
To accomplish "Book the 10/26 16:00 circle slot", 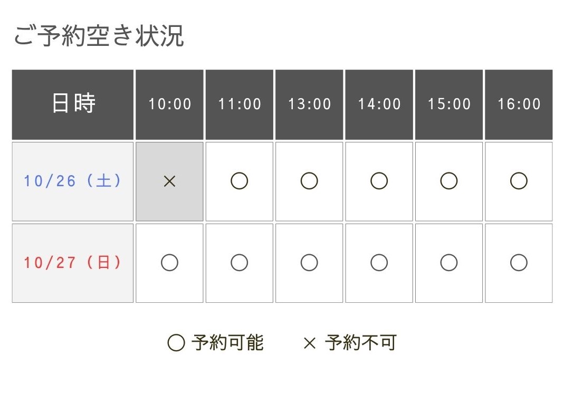I will point(519,181).
